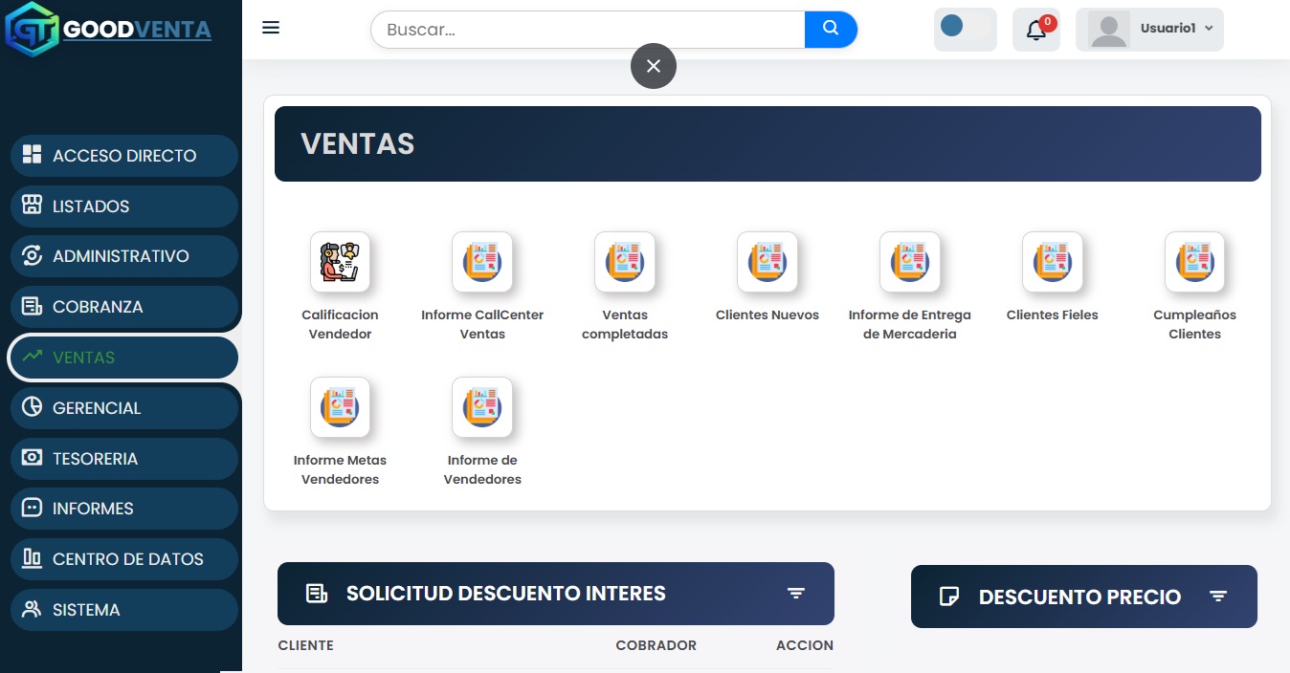Screen dimensions: 1290x673
Task: Open the Administrativo menu
Action: pos(124,256)
